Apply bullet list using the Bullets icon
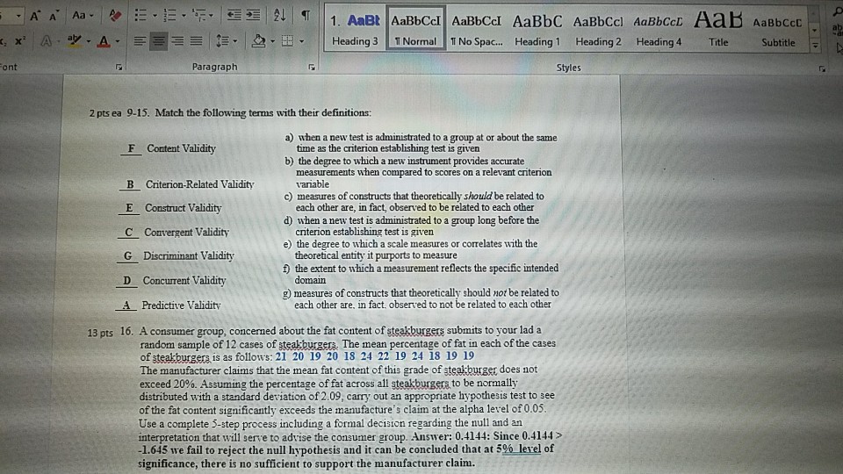843x474 pixels. 140,15
